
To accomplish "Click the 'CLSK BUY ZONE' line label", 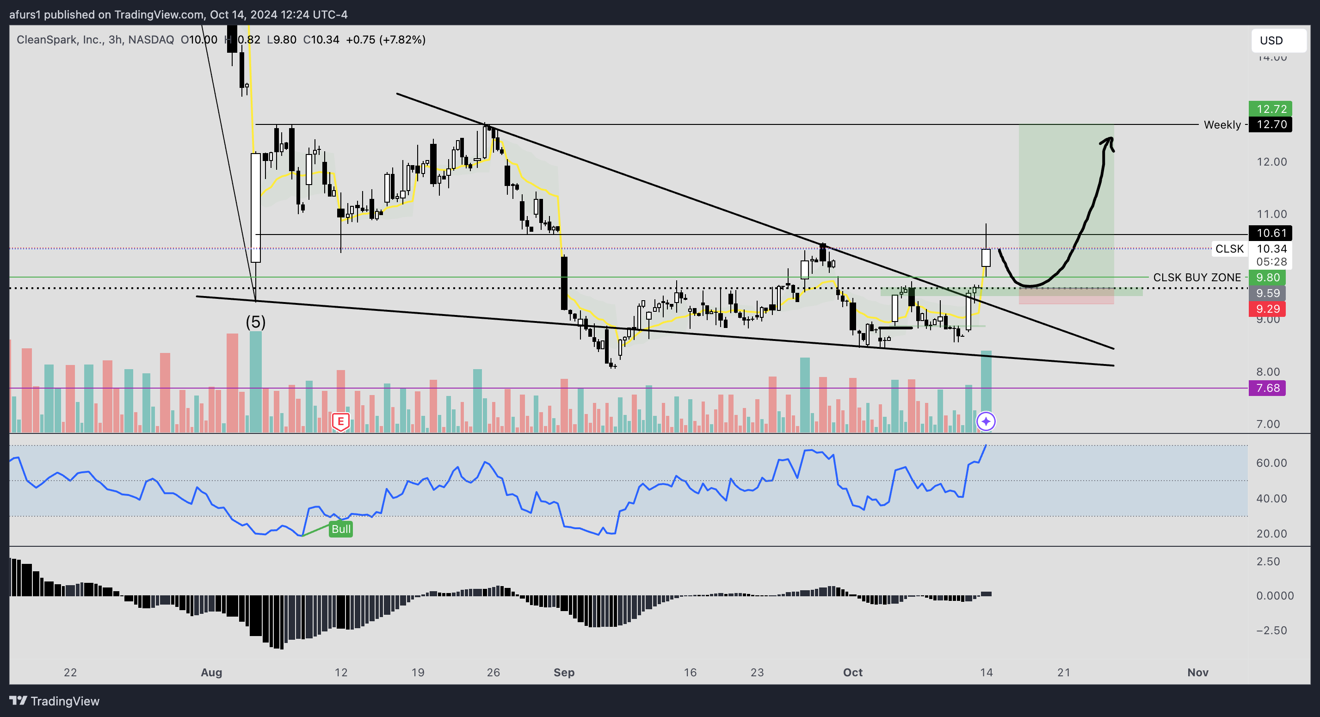I will coord(1197,277).
